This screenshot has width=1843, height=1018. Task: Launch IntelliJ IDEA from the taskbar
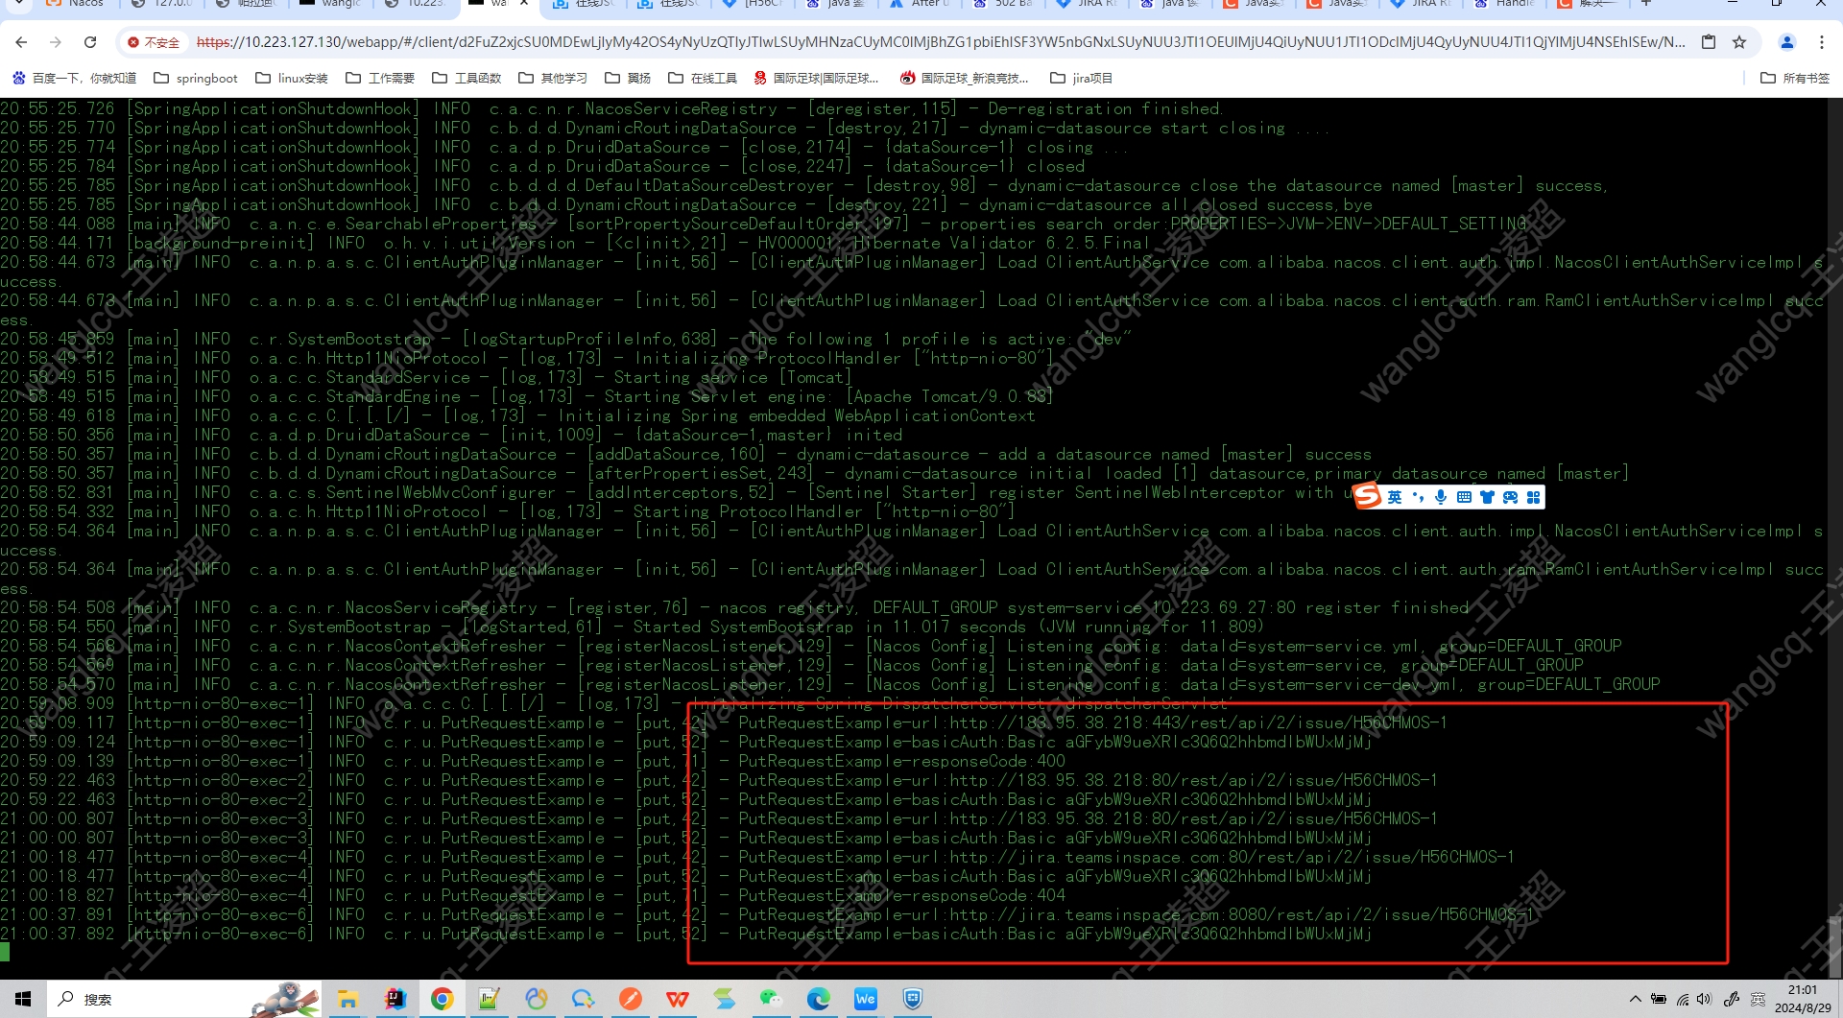pos(395,999)
